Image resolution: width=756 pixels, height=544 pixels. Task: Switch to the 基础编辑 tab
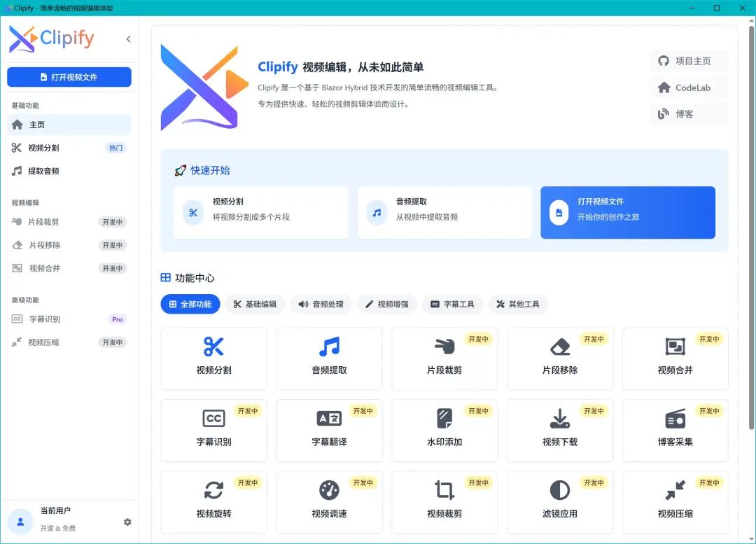tap(255, 305)
